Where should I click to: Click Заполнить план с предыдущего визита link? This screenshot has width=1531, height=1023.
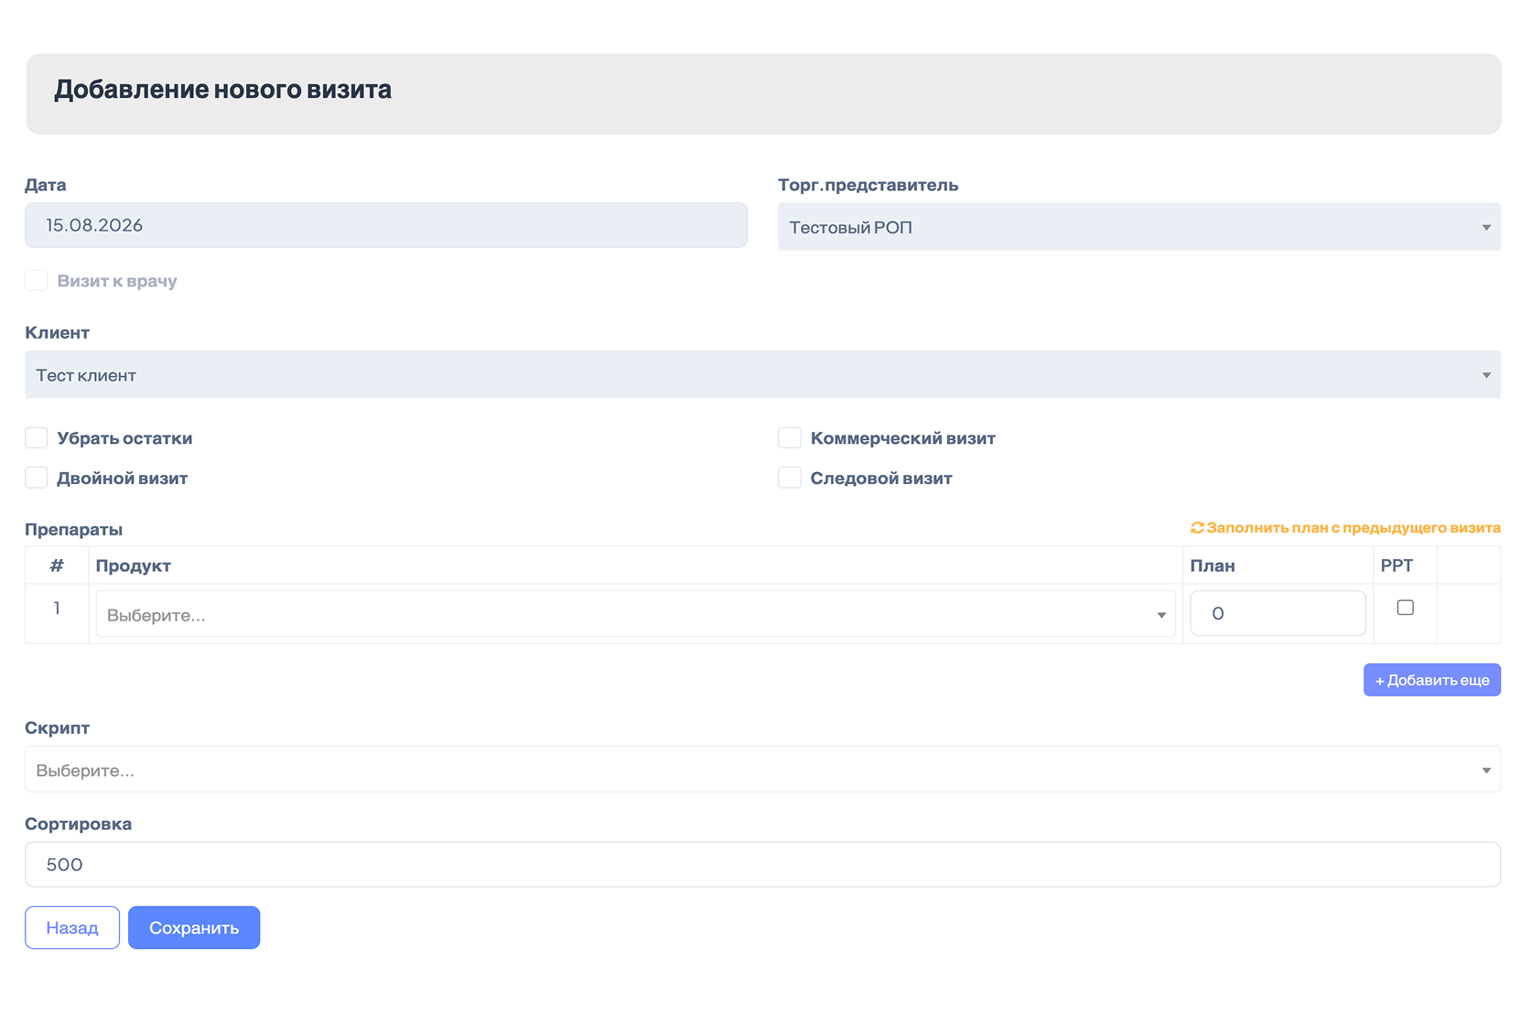click(x=1353, y=528)
